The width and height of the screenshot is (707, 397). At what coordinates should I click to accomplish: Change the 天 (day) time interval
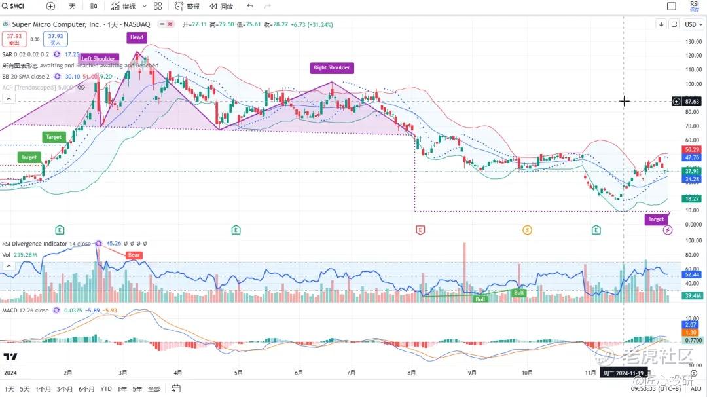[x=72, y=7]
